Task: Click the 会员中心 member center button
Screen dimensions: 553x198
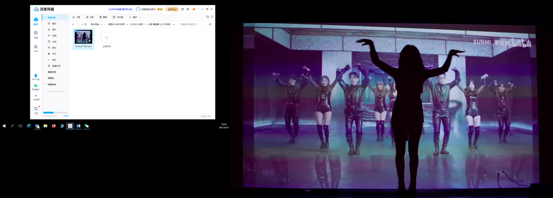Action: pyautogui.click(x=172, y=9)
